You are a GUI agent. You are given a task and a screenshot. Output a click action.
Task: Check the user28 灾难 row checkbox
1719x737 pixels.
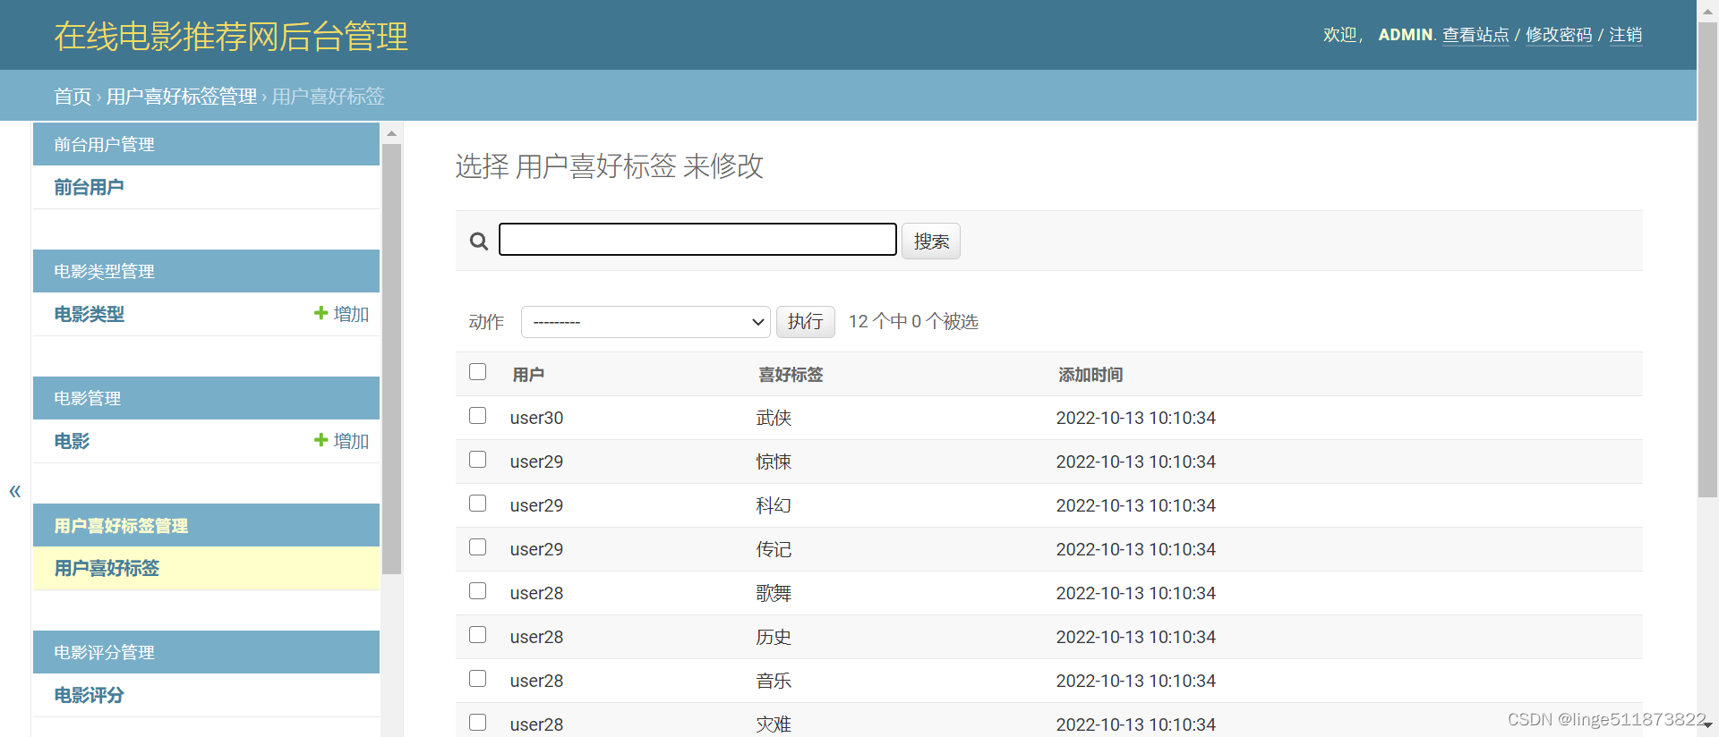[478, 723]
